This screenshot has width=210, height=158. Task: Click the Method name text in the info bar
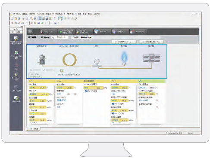pos(86,37)
